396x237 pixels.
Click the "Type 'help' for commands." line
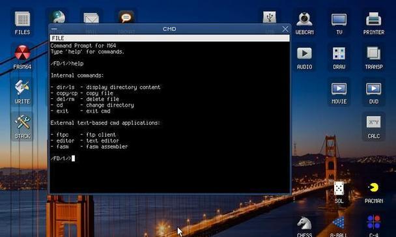click(87, 51)
